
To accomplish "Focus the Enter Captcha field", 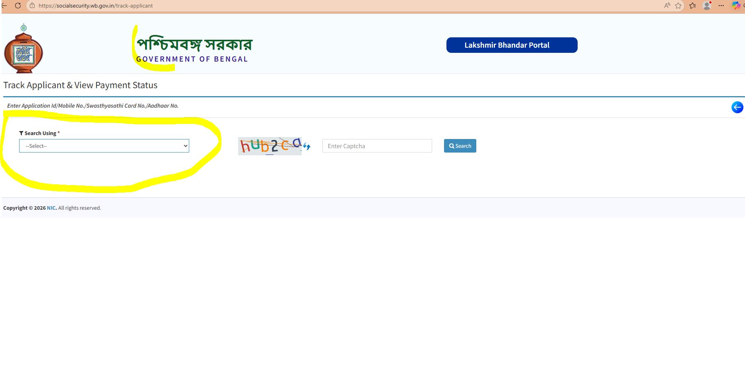I will pos(377,146).
